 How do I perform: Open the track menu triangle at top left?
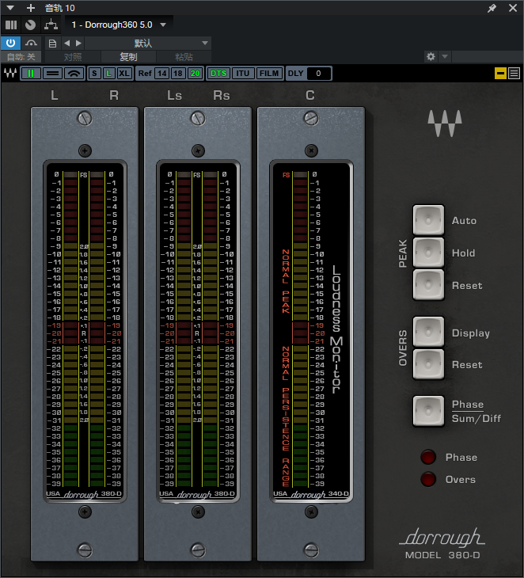[10, 8]
